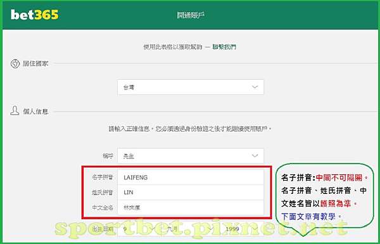The width and height of the screenshot is (380, 244).
Task: Click the 稱呼 field label
Action: [x=108, y=156]
